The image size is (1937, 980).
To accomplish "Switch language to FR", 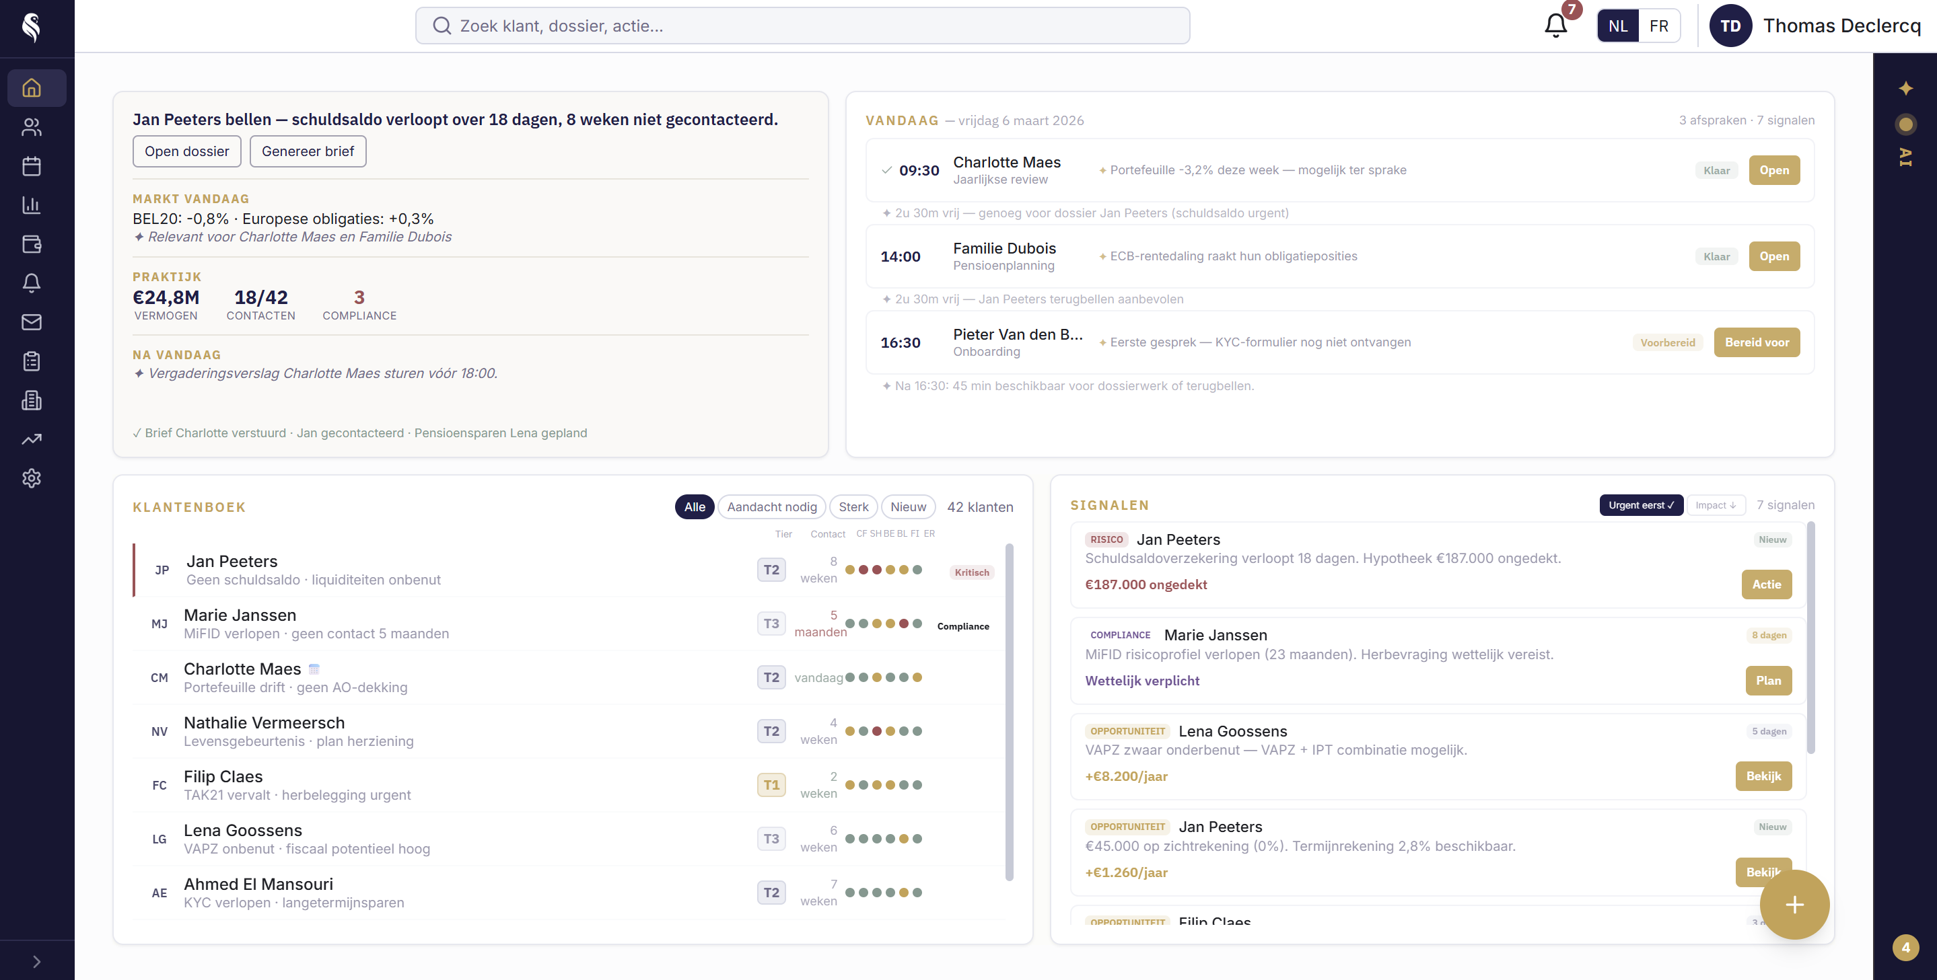I will click(1659, 25).
